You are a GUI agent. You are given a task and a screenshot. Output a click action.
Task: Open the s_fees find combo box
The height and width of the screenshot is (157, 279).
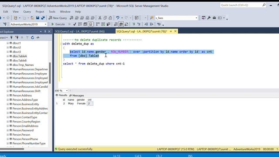[x=176, y=18]
